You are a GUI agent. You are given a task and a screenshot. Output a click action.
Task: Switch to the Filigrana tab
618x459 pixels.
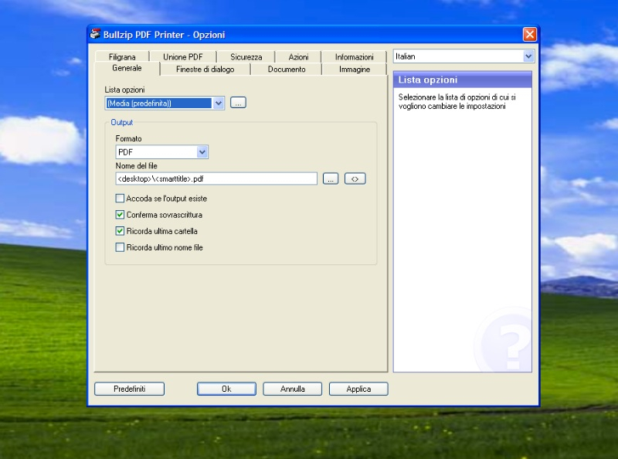122,57
